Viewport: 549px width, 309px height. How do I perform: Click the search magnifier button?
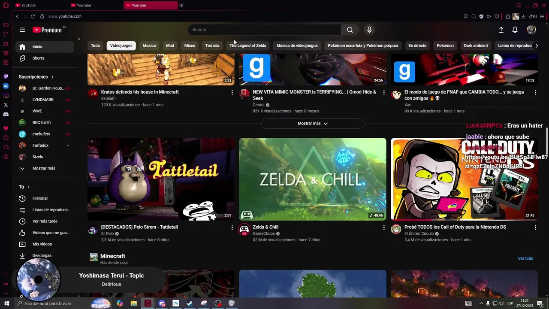coord(350,30)
